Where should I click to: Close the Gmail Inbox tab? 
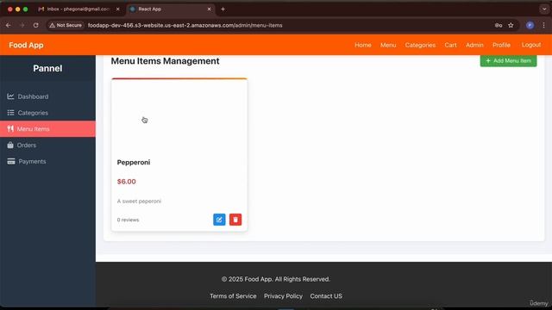(118, 9)
